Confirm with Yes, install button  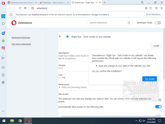(150, 79)
